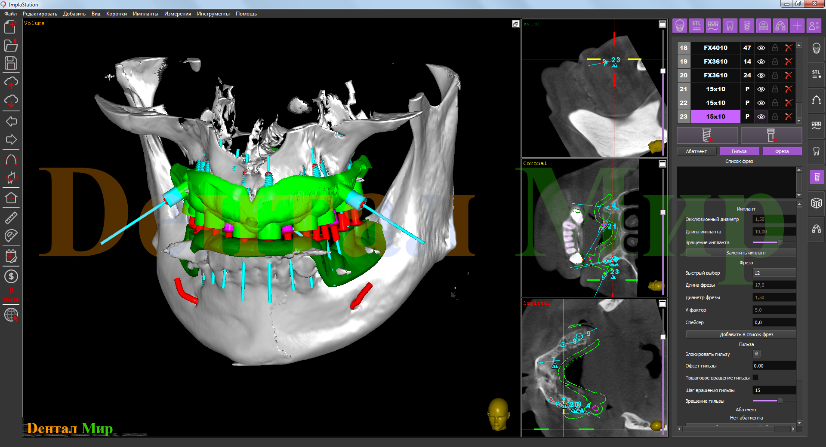Select the panoramic curve tool
826x447 pixels.
(x=11, y=160)
